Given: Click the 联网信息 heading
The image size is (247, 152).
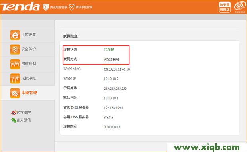Looking at the screenshot, I should coord(70,36).
